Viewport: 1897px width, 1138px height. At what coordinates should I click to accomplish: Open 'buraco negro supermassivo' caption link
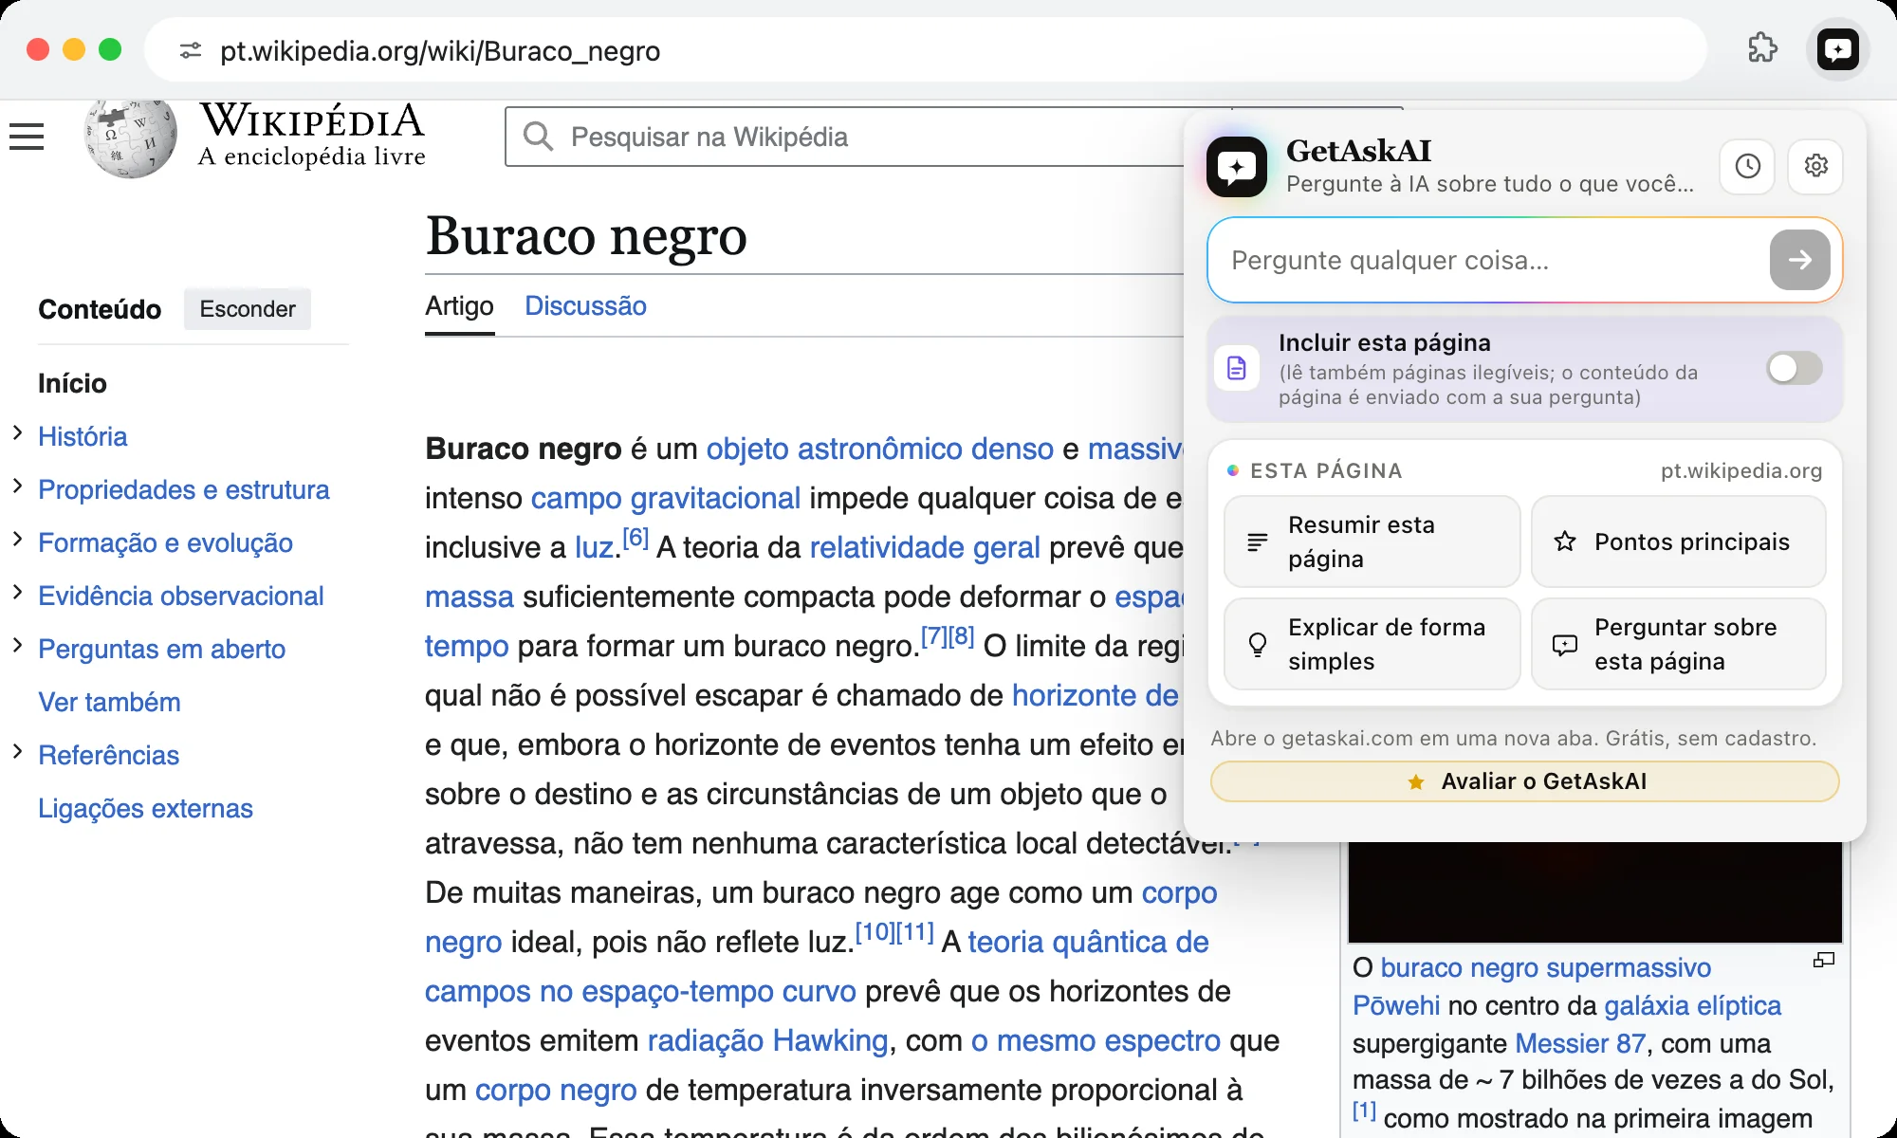[1546, 967]
